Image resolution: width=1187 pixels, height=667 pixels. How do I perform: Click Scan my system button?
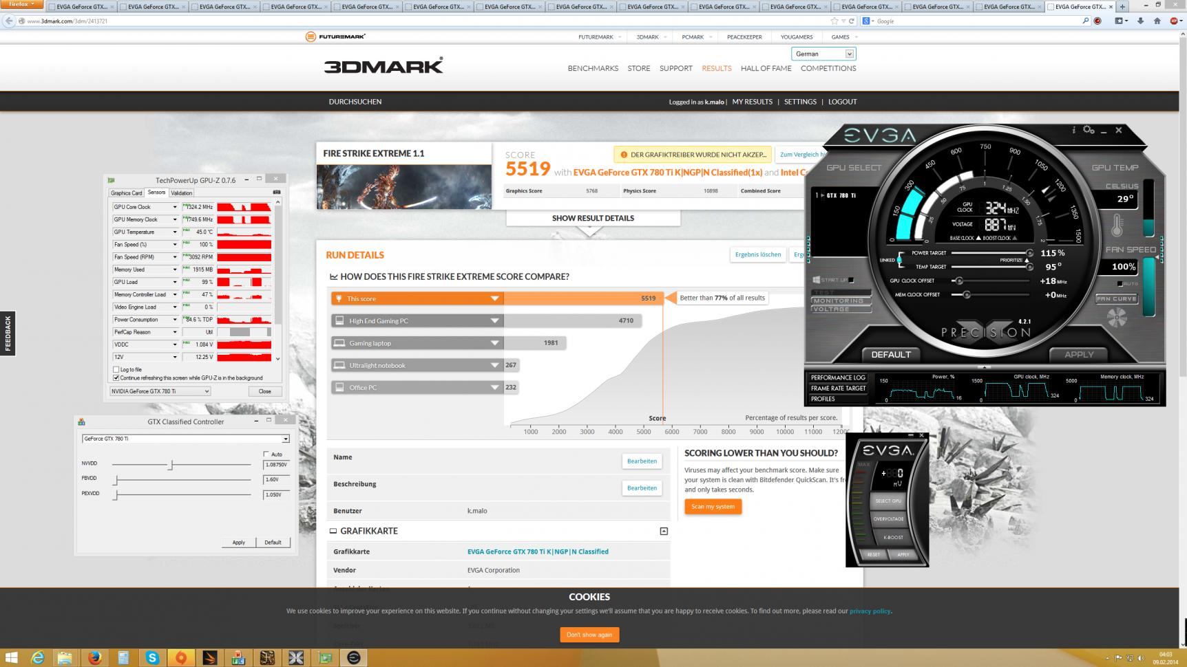pyautogui.click(x=713, y=507)
